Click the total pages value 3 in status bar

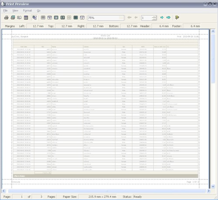tap(37, 197)
